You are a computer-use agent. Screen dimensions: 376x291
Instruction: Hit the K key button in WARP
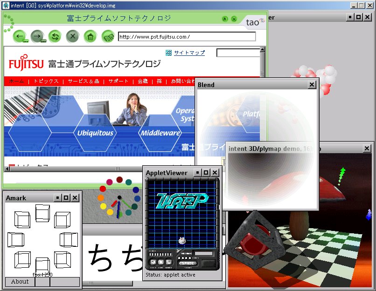[161, 262]
